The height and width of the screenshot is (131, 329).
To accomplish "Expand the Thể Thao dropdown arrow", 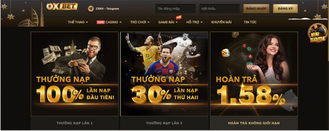I will [87, 22].
